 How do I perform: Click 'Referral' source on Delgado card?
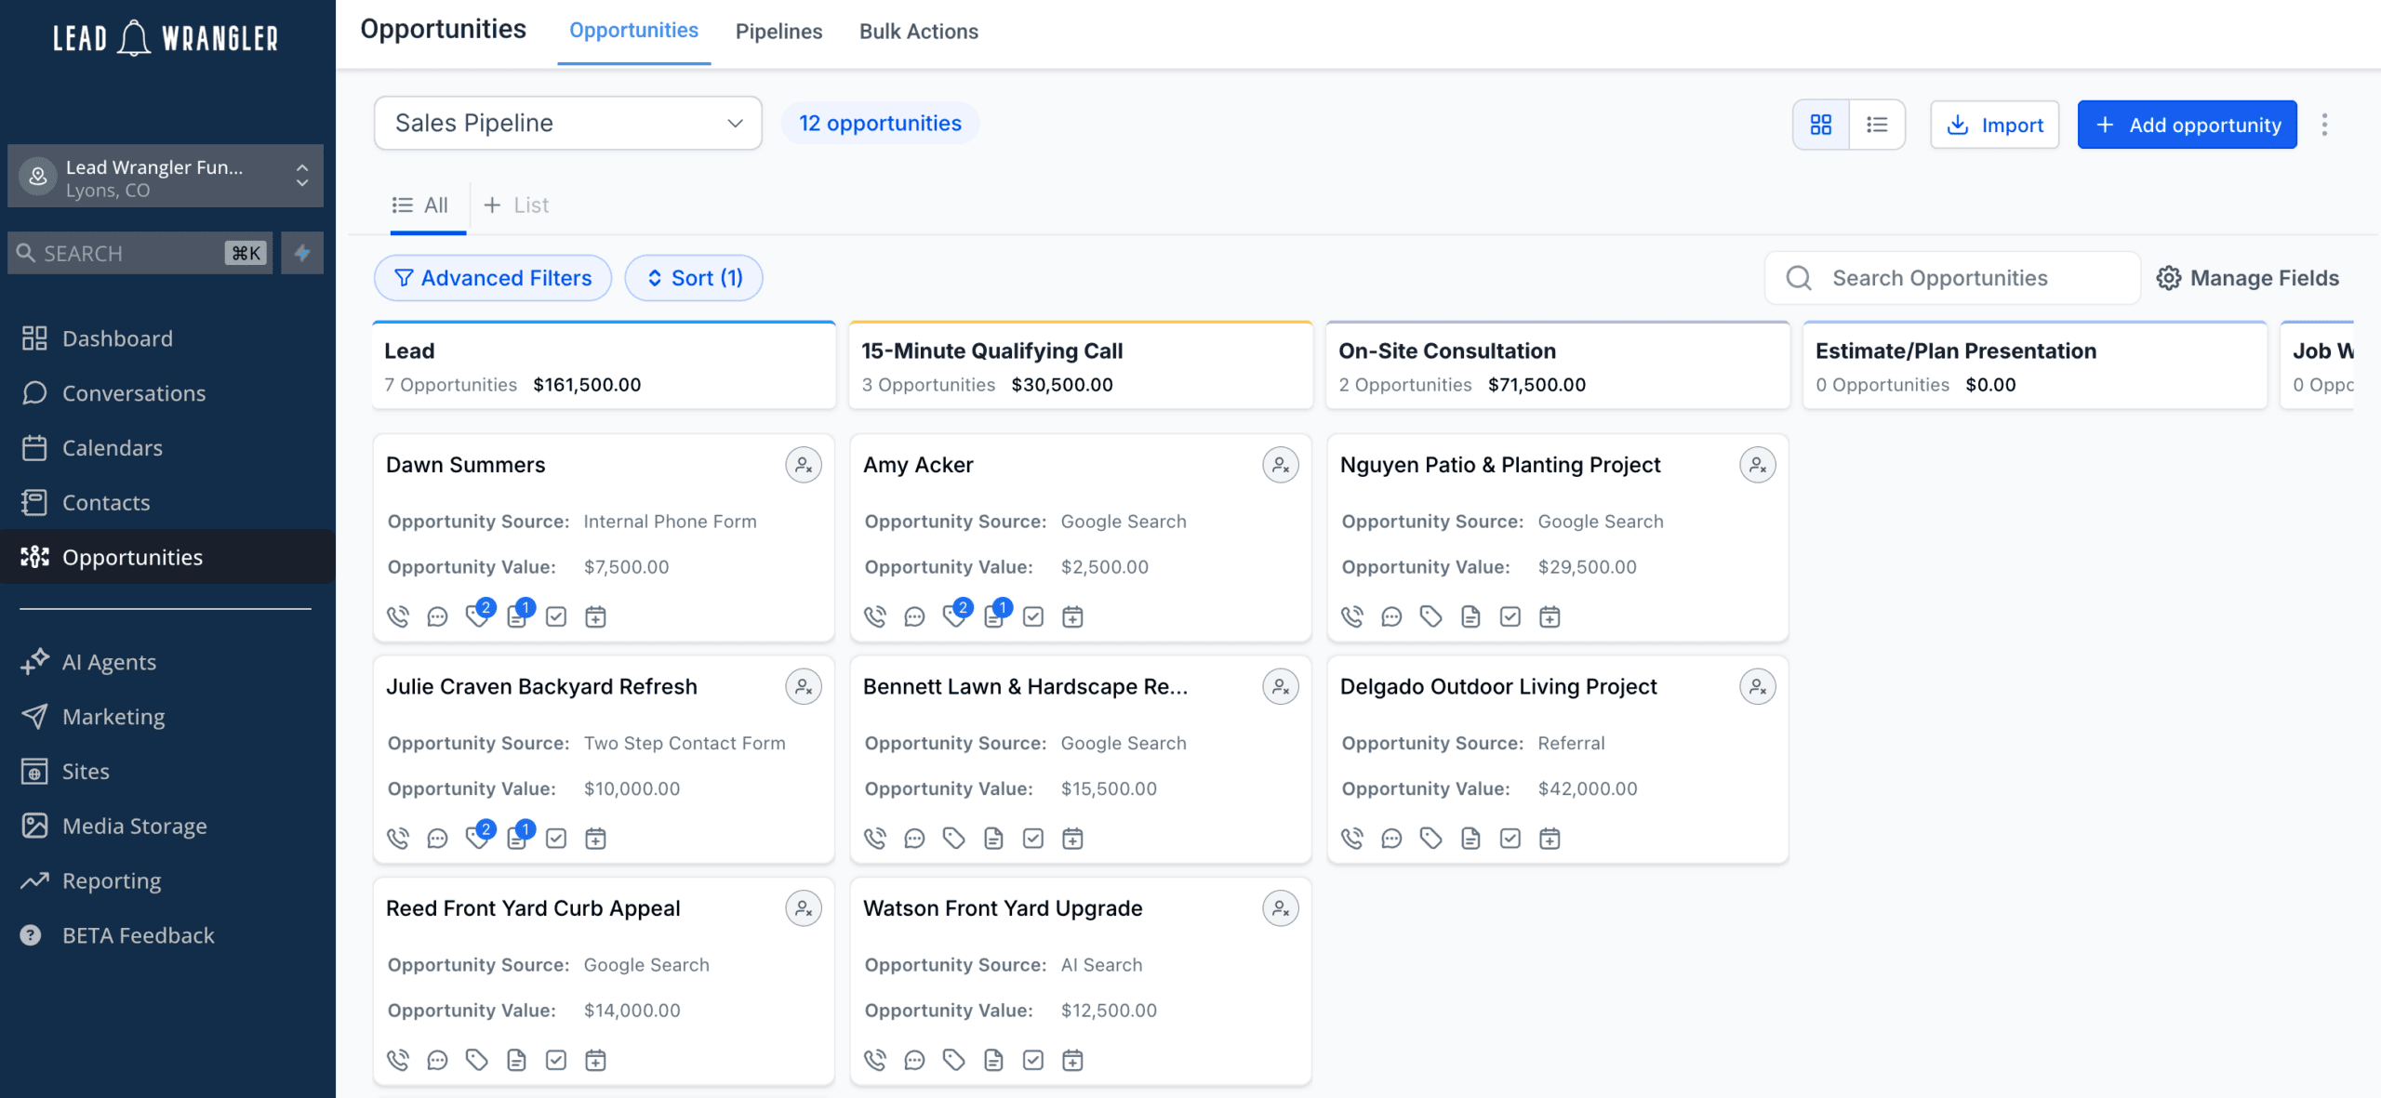click(1571, 744)
